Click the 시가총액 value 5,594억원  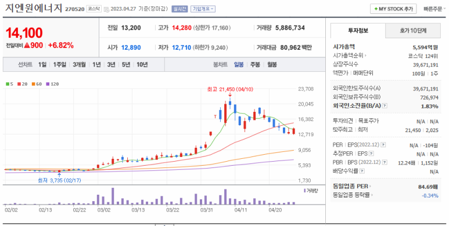pyautogui.click(x=426, y=48)
